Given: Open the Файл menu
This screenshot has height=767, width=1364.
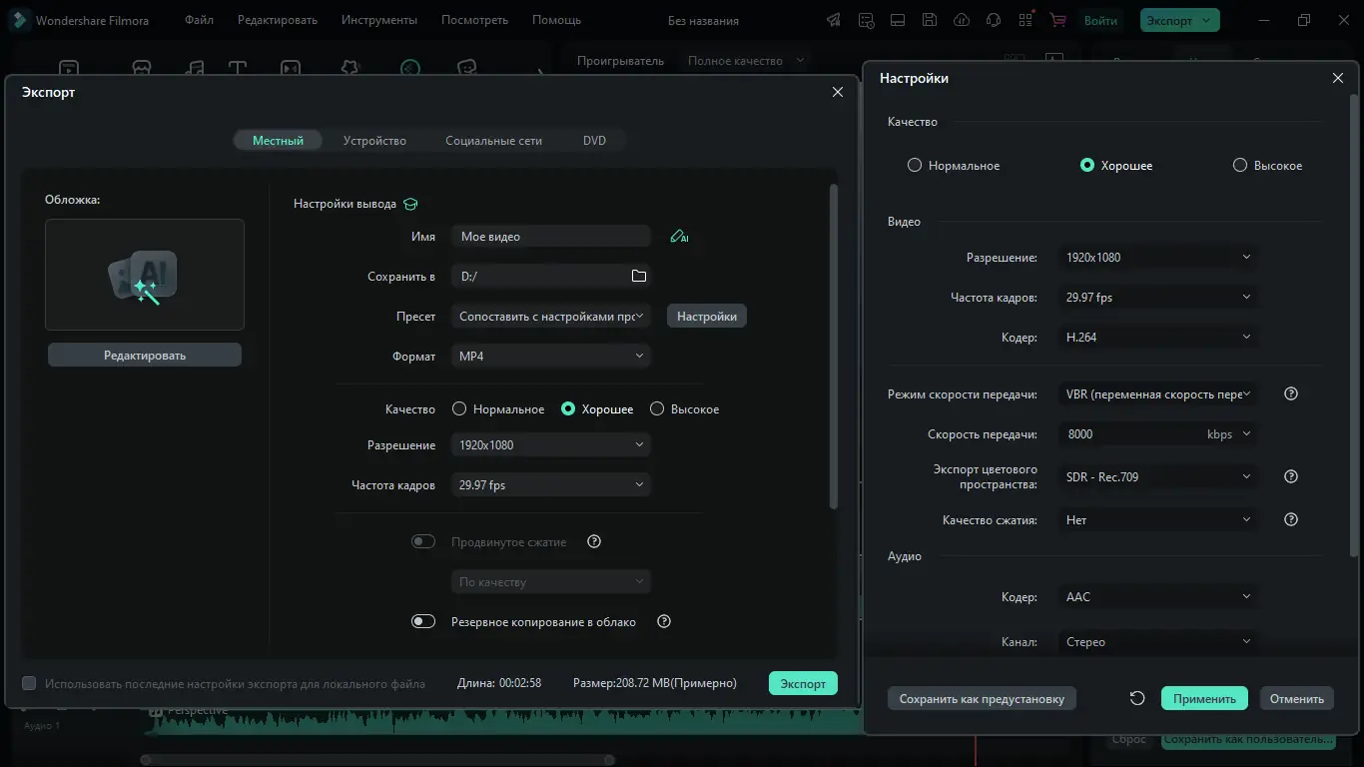Looking at the screenshot, I should [199, 20].
